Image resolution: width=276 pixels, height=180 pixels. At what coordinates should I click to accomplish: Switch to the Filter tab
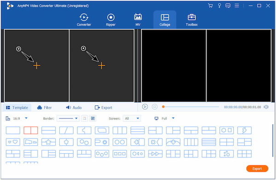[44, 107]
